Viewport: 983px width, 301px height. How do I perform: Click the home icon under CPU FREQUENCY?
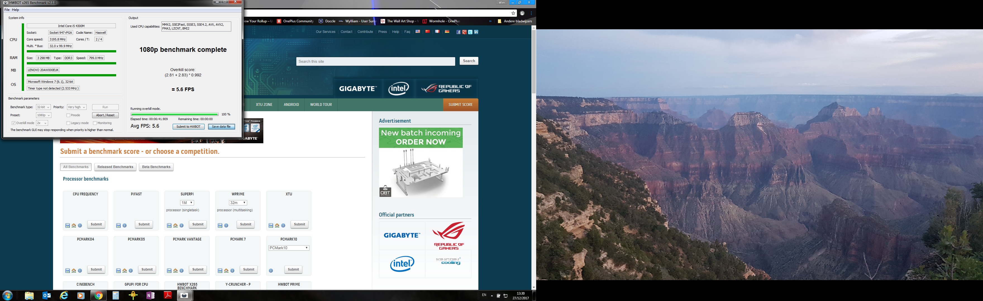(74, 225)
